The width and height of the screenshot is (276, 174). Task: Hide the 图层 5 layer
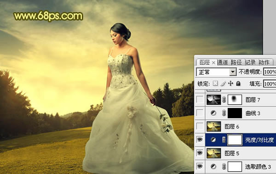click(200, 153)
